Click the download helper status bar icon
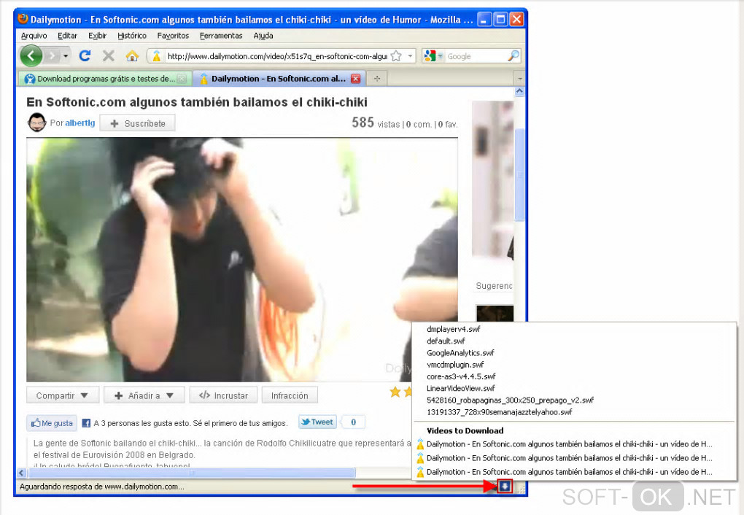 (505, 486)
